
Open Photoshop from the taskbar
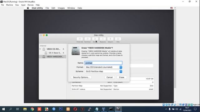click(61, 109)
